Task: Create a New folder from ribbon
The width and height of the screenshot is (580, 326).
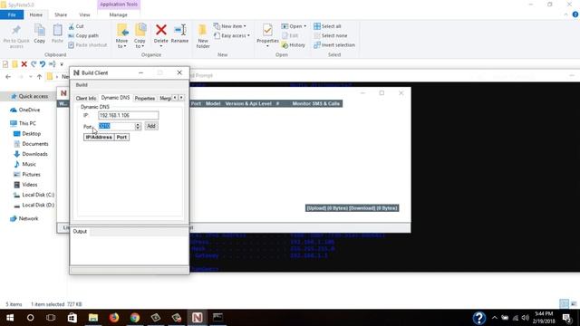Action: pyautogui.click(x=203, y=36)
